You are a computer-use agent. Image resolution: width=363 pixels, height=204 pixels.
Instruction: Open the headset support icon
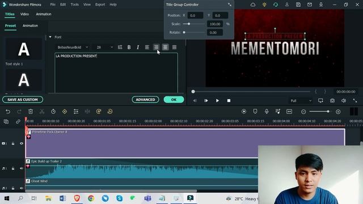(276, 5)
